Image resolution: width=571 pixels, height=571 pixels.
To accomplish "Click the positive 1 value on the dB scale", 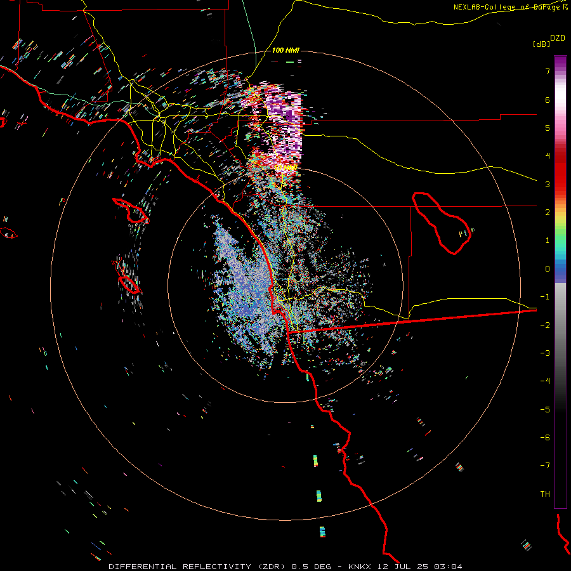I will point(548,240).
